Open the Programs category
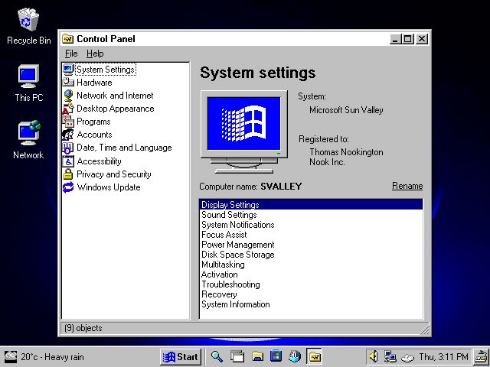The image size is (490, 367). 93,122
